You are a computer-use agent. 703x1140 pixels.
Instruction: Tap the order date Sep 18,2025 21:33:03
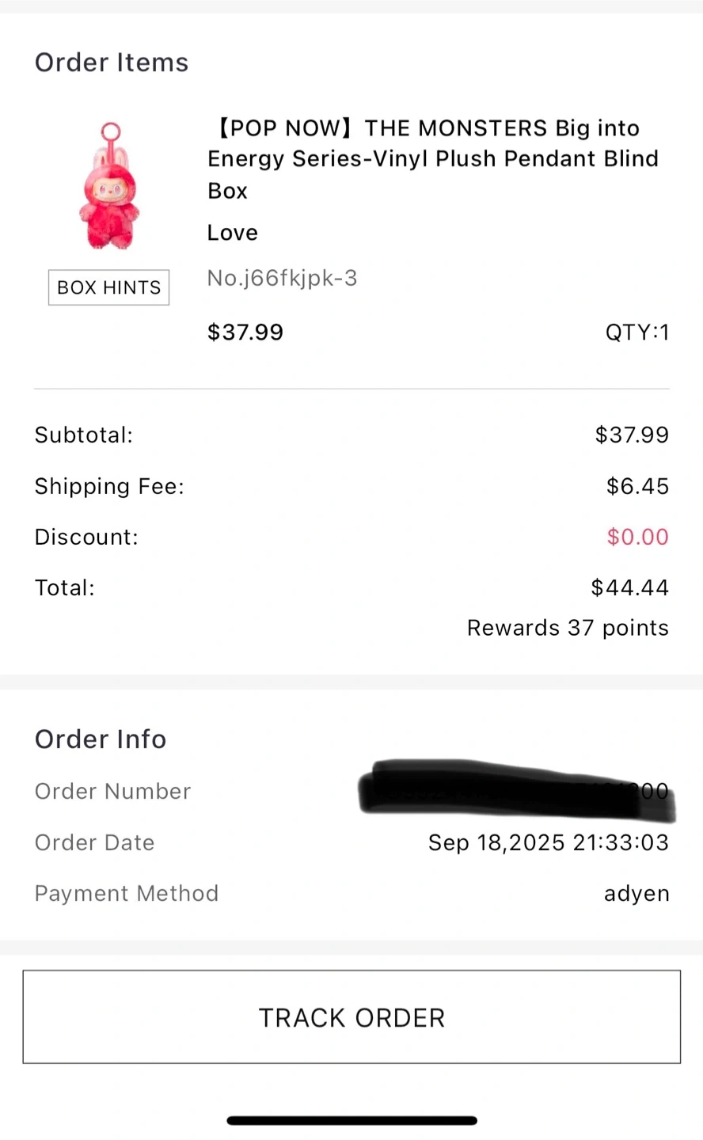549,842
